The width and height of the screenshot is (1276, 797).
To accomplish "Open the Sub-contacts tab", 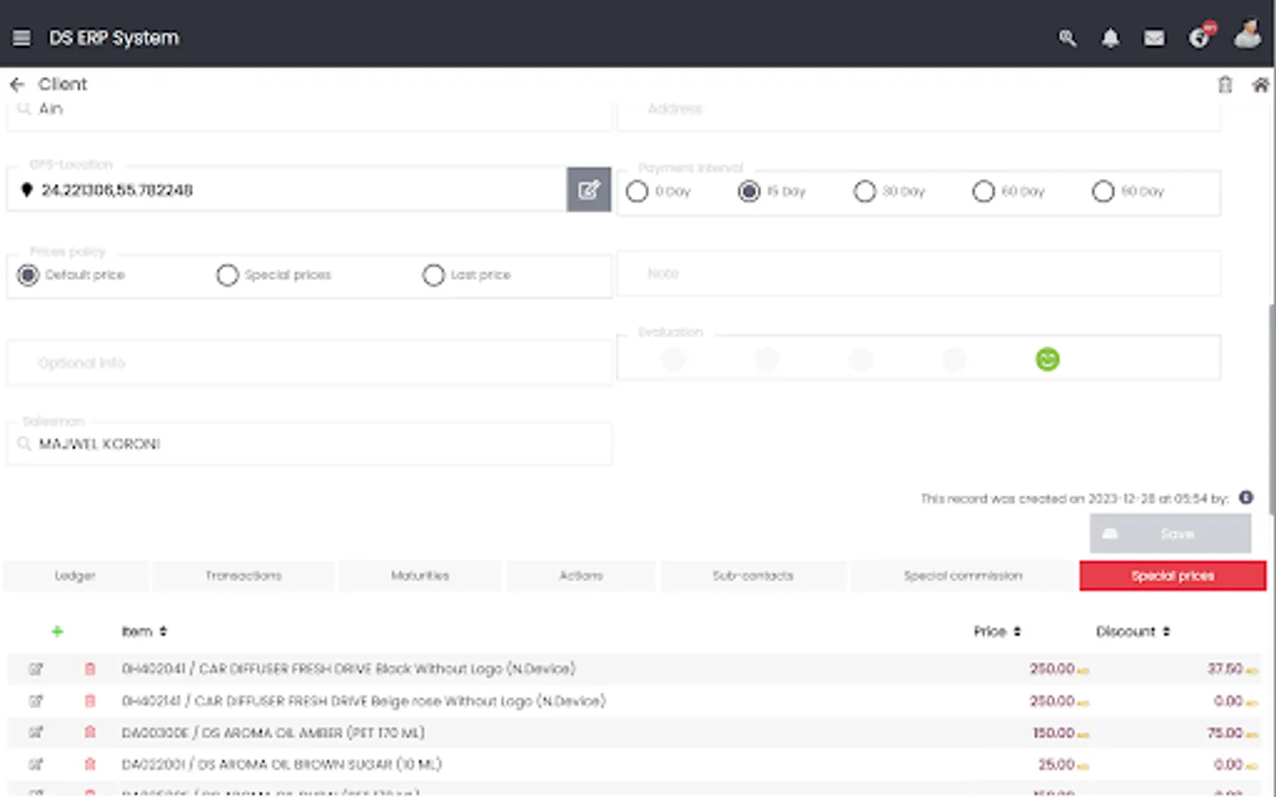I will pos(752,576).
